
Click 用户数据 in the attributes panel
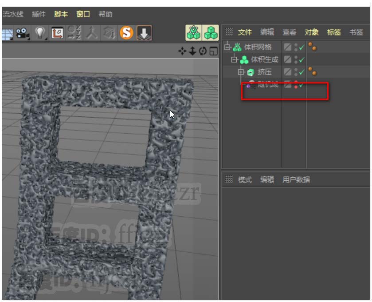296,179
